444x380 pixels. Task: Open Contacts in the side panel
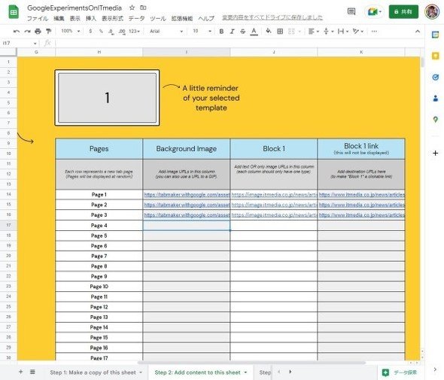coord(435,99)
